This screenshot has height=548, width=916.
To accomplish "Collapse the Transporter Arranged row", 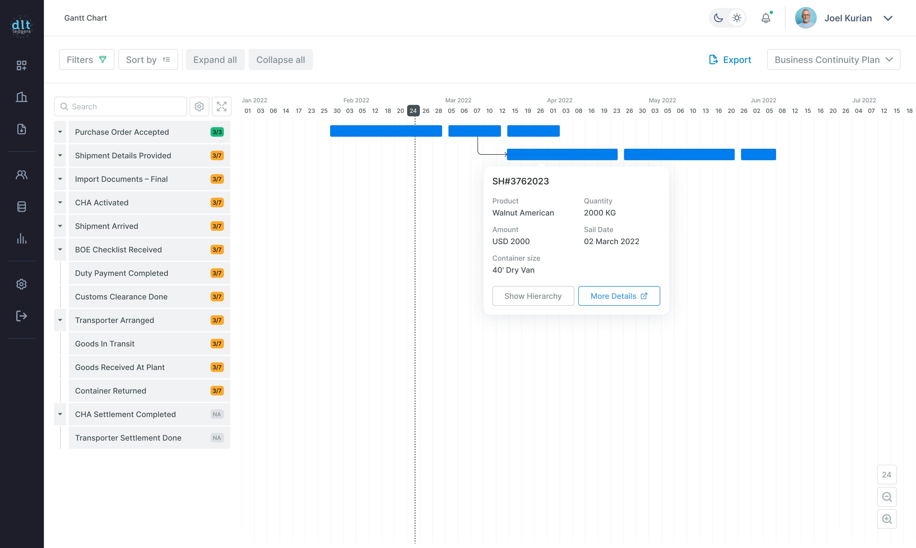I will (60, 320).
